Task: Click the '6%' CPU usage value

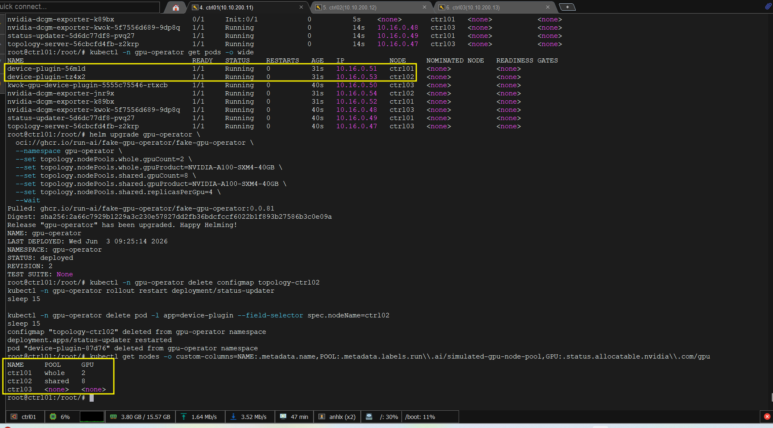Action: 65,417
